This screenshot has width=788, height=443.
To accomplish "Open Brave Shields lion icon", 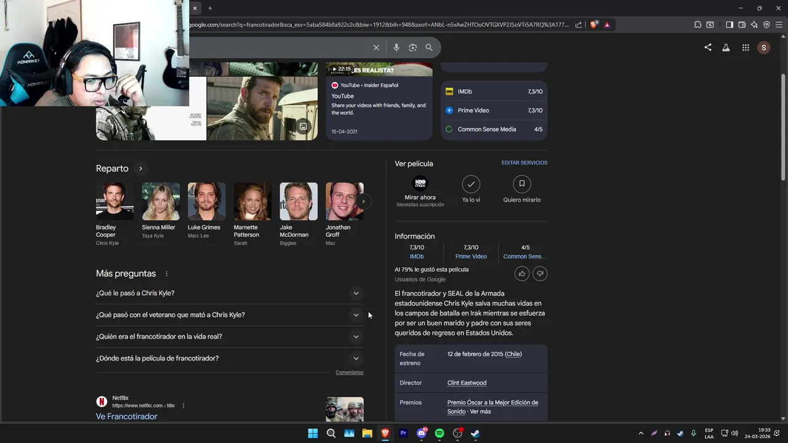I will click(593, 25).
